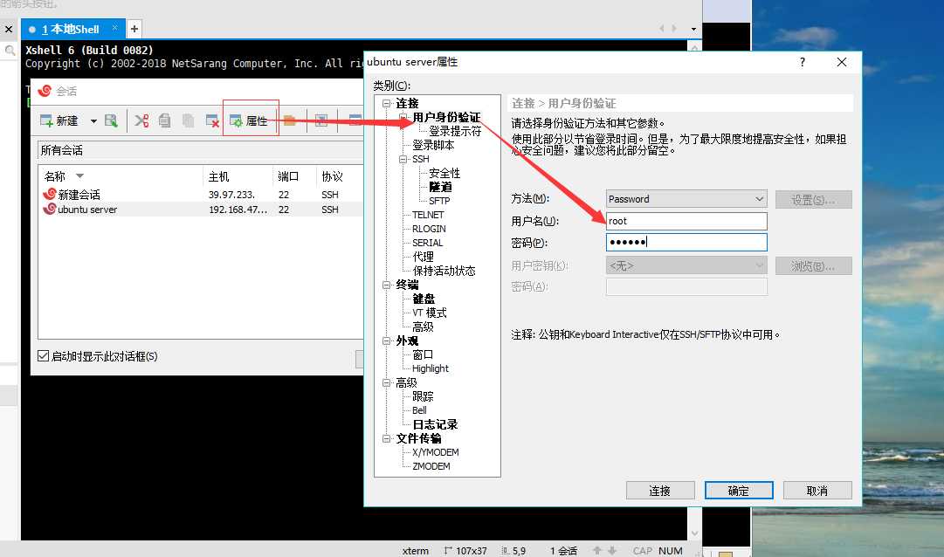The image size is (944, 557).
Task: Select 保持活动状态 in category tree
Action: (x=444, y=271)
